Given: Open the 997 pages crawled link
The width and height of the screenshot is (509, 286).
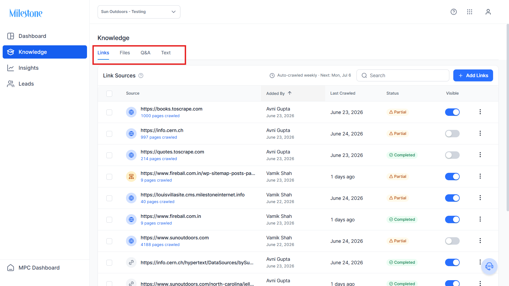Looking at the screenshot, I should click(x=159, y=137).
